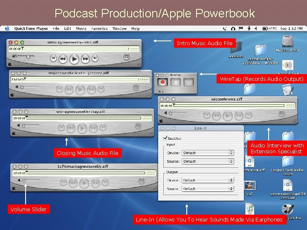Image resolution: width=307 pixels, height=230 pixels.
Task: Open the Input Source dropdown in Line-In
Action: coord(208,161)
